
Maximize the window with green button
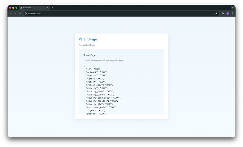click(x=16, y=8)
